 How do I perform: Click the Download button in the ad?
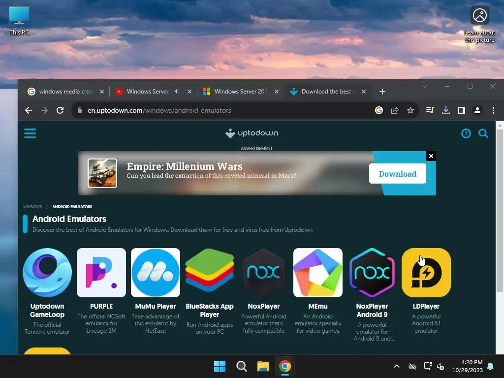point(398,174)
